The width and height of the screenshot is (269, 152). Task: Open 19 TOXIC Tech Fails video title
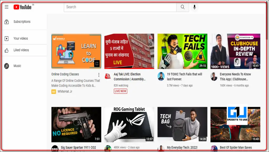(184, 77)
